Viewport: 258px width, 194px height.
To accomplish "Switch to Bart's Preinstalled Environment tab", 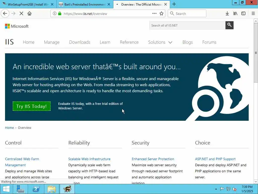I will tap(85, 5).
